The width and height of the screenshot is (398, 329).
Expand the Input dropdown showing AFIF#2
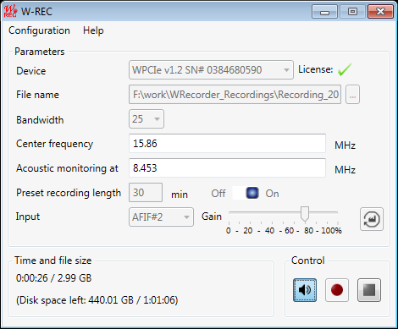[x=161, y=217]
